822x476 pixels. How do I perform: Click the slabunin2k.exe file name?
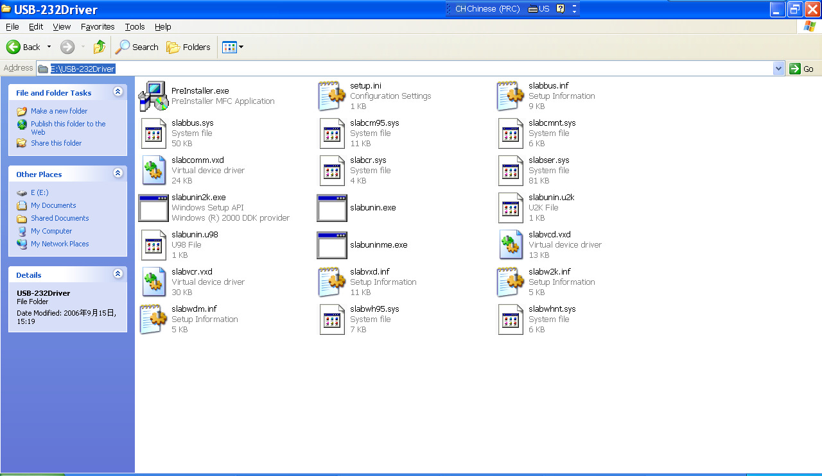(198, 198)
